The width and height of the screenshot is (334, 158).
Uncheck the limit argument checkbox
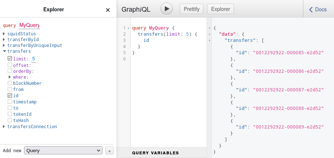click(x=10, y=58)
